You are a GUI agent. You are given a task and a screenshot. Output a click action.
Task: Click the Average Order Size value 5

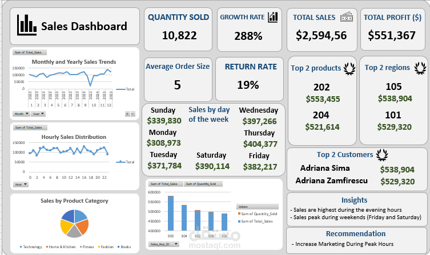178,85
